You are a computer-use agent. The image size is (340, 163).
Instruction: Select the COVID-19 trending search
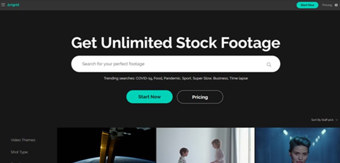(144, 78)
